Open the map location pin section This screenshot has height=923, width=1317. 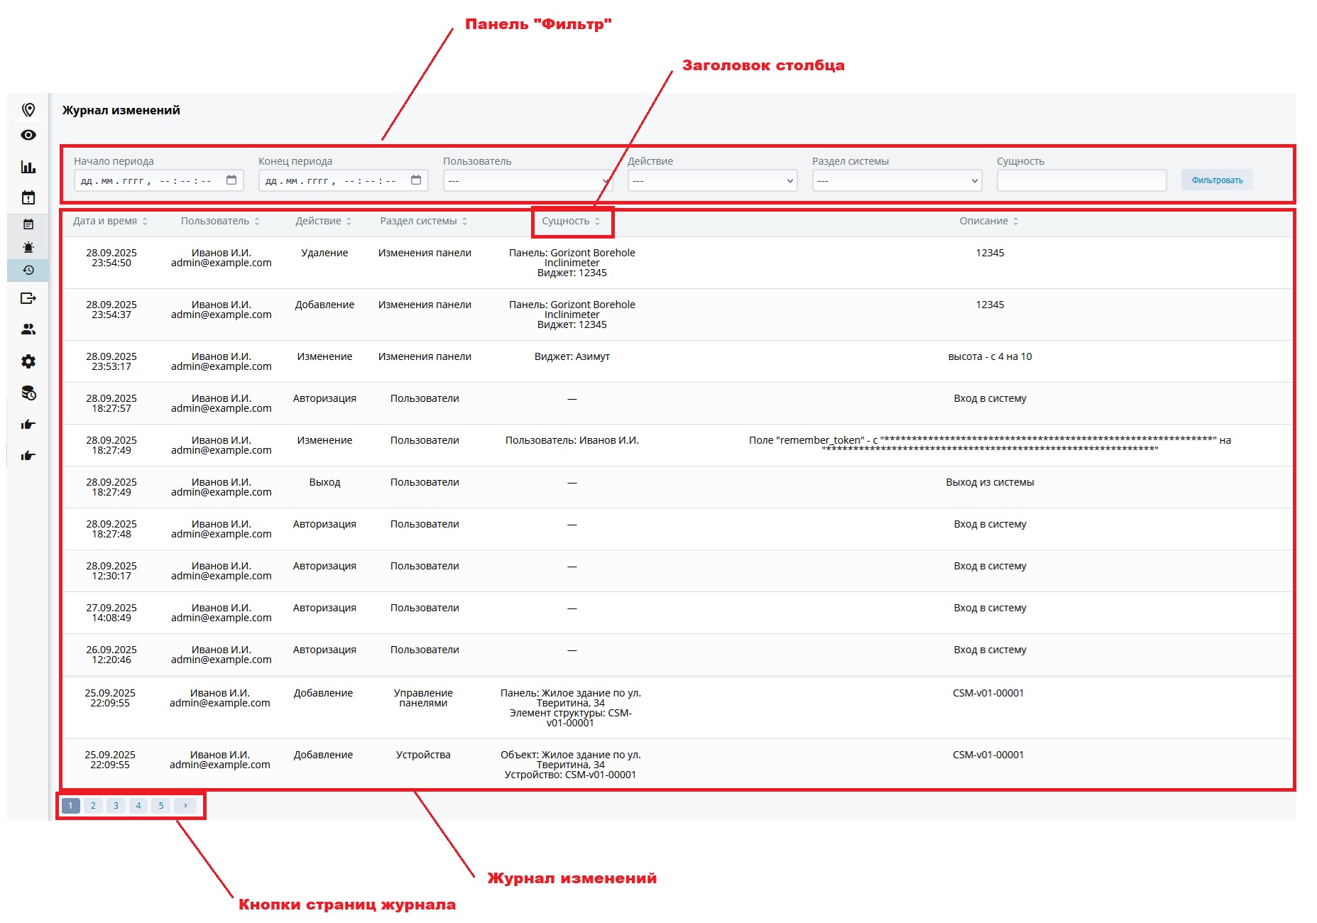tap(28, 109)
